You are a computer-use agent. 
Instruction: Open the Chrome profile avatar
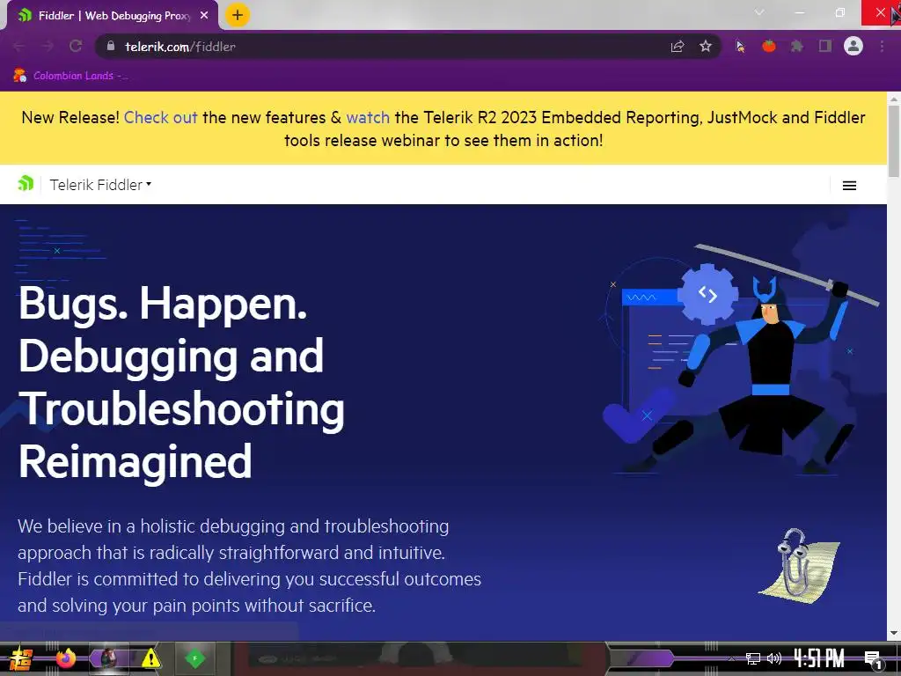coord(853,46)
